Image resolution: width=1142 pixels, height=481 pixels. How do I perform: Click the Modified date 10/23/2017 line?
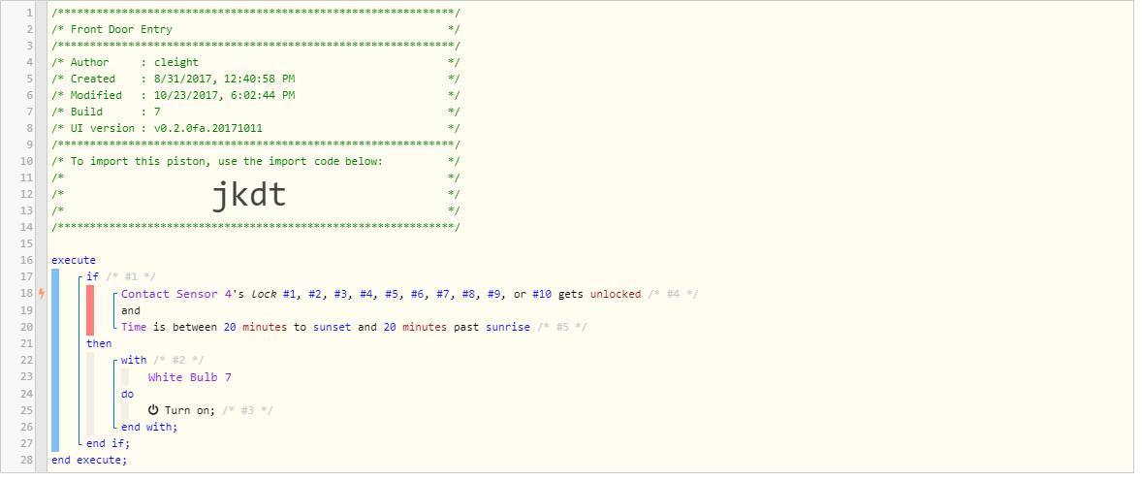[x=255, y=95]
